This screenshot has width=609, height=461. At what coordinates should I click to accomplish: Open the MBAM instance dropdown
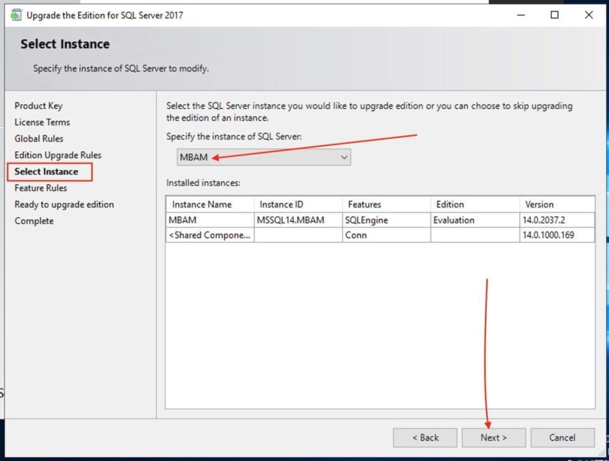[x=264, y=157]
